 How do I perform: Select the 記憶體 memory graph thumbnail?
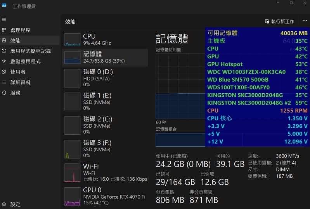click(x=73, y=57)
